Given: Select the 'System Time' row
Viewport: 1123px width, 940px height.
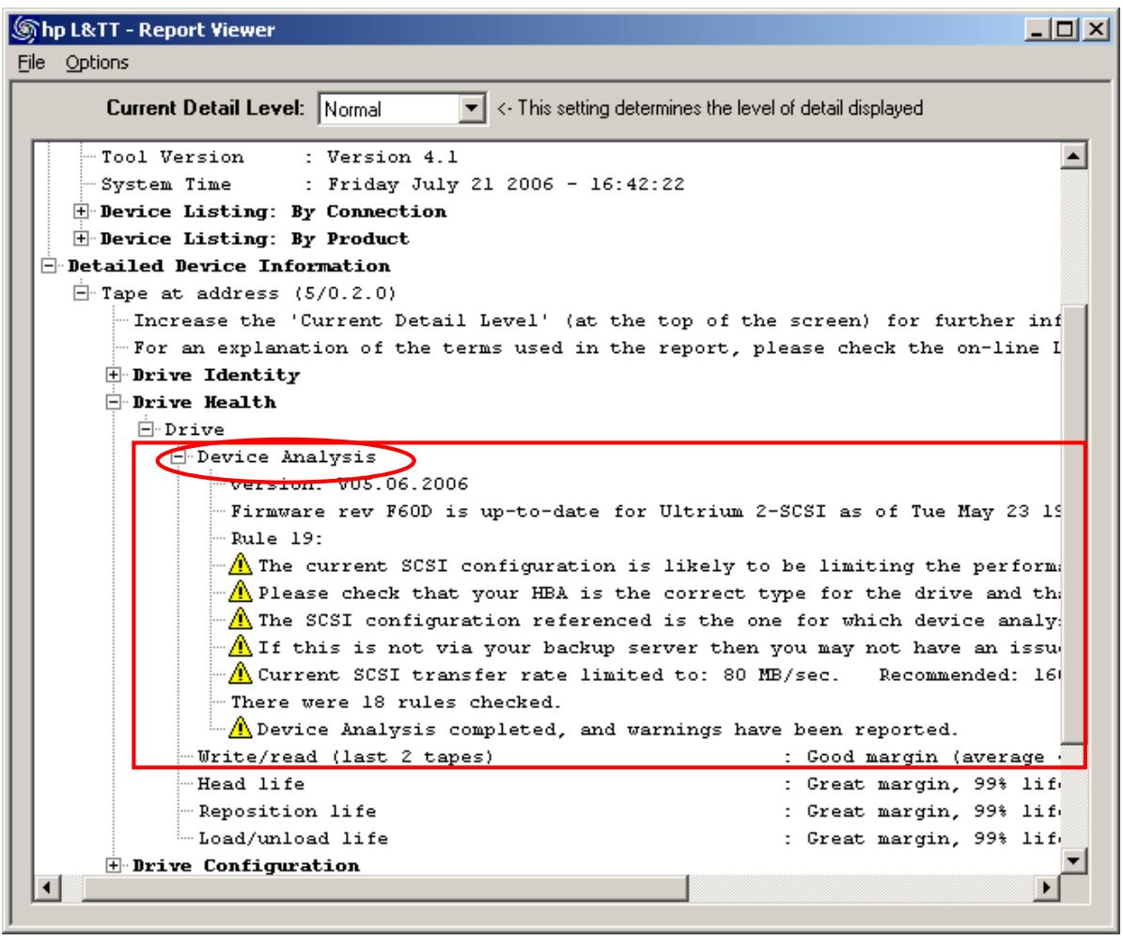Looking at the screenshot, I should point(393,184).
